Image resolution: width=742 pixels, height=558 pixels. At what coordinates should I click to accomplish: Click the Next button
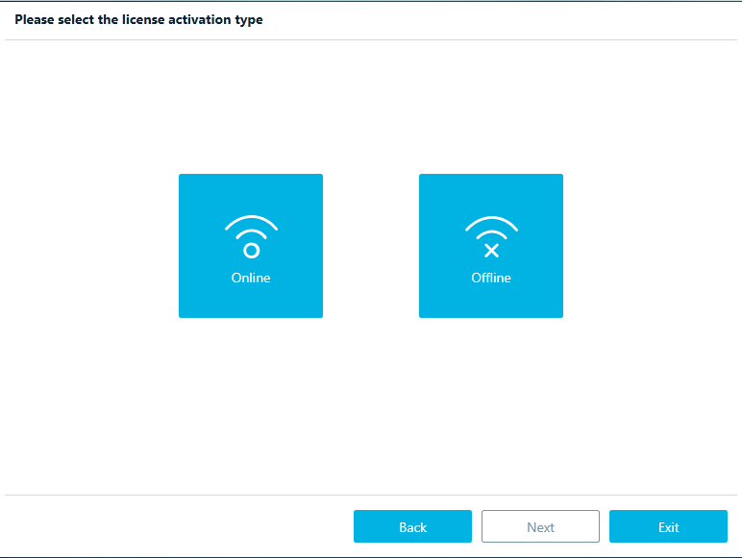540,526
